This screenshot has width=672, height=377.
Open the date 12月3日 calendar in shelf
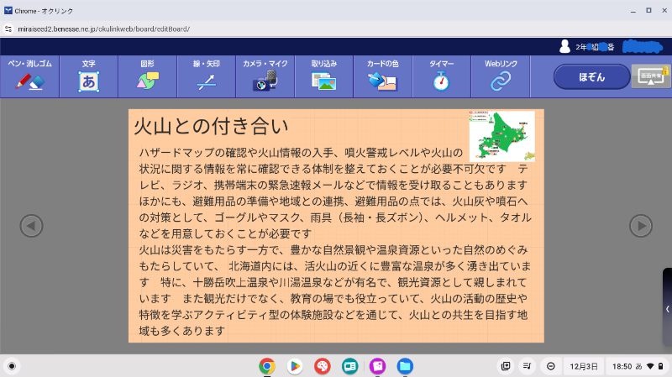tap(583, 366)
